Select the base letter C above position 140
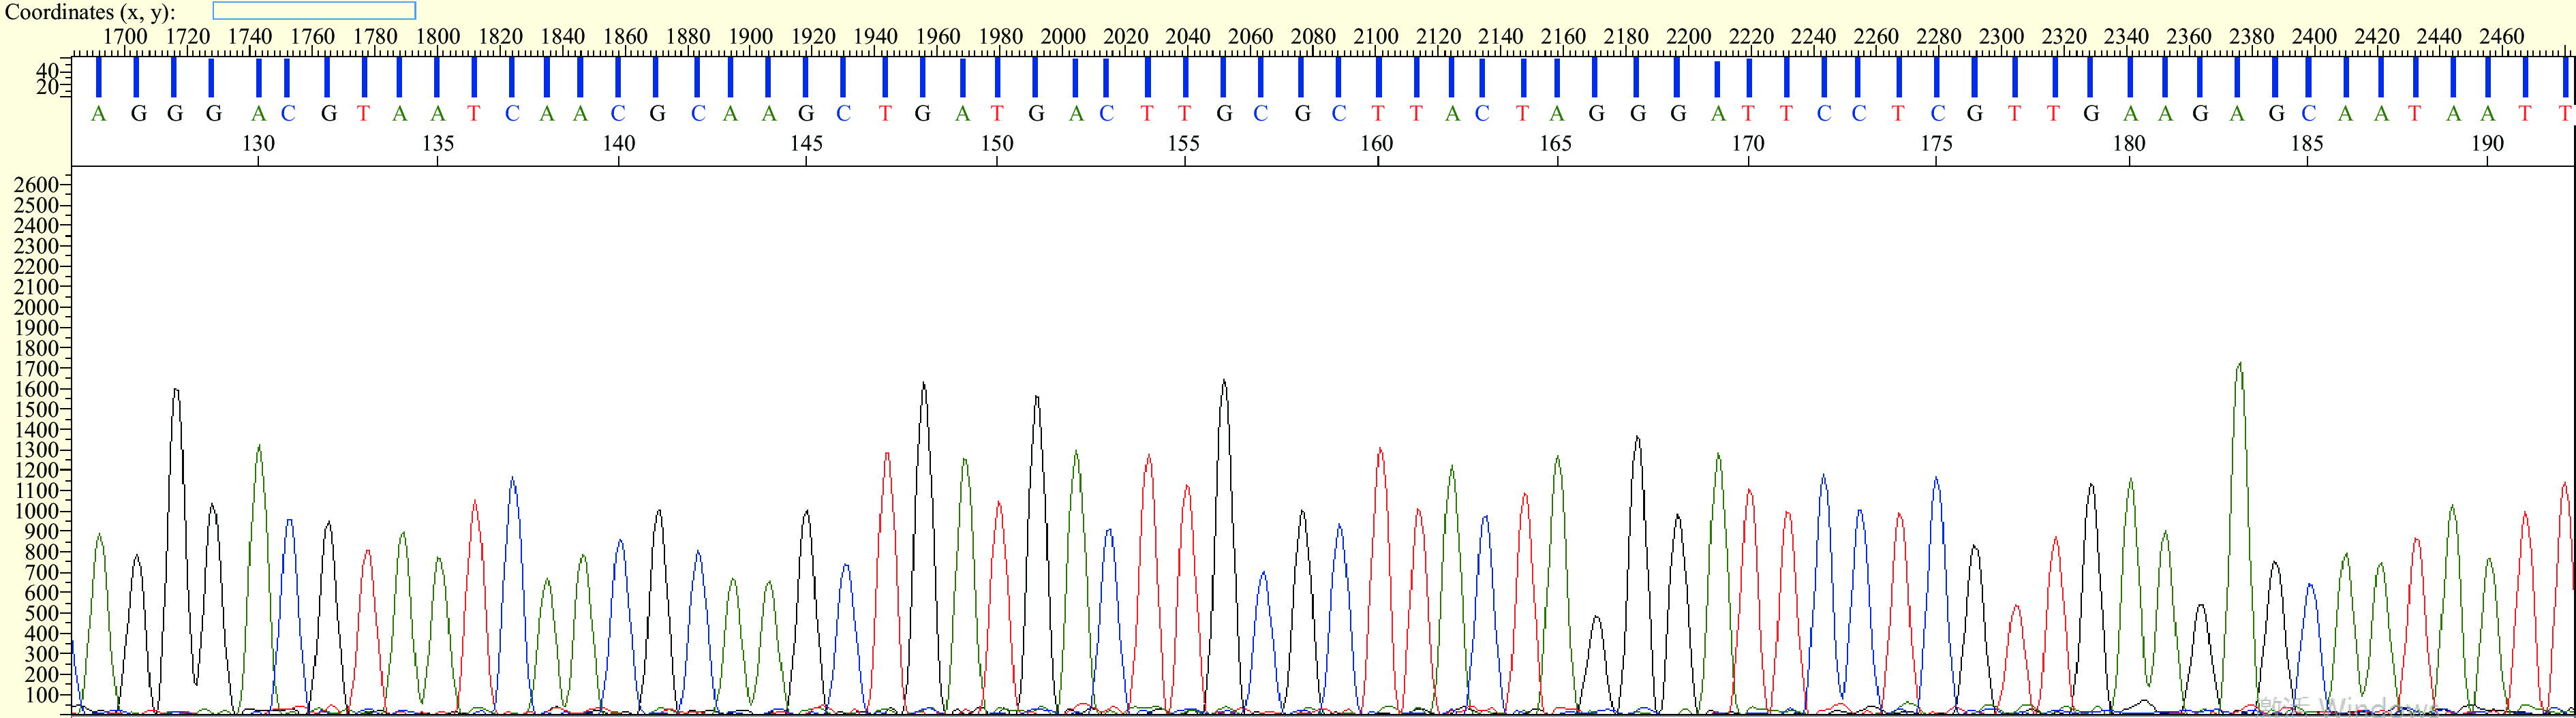 pyautogui.click(x=618, y=114)
